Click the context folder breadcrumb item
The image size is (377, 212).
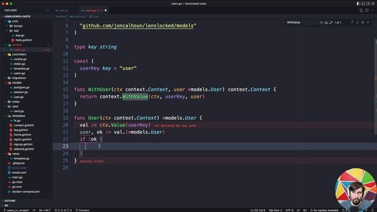tap(61, 16)
